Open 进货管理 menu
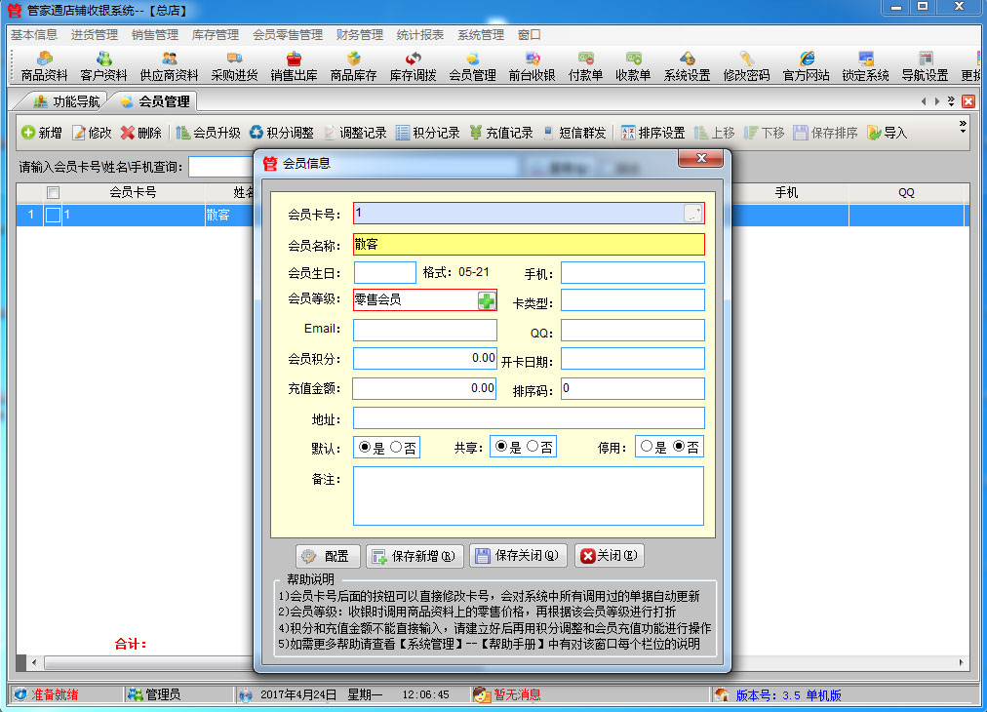Image resolution: width=987 pixels, height=712 pixels. tap(95, 34)
